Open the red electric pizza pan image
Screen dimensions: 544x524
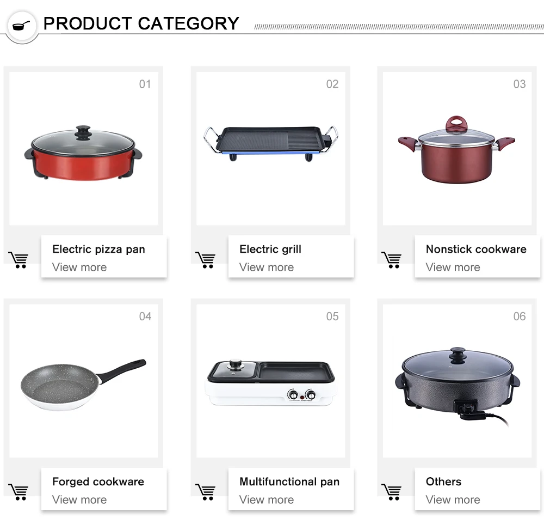click(83, 153)
